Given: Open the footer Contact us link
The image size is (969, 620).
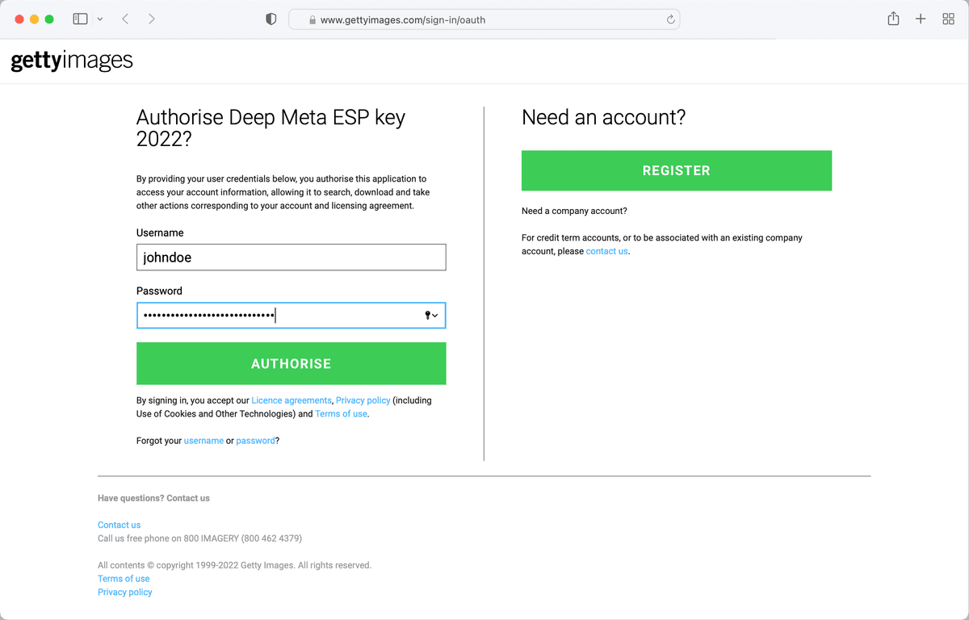Looking at the screenshot, I should pyautogui.click(x=120, y=525).
